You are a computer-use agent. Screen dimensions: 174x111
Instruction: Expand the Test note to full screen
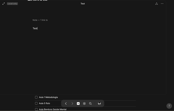[x=4, y=4]
